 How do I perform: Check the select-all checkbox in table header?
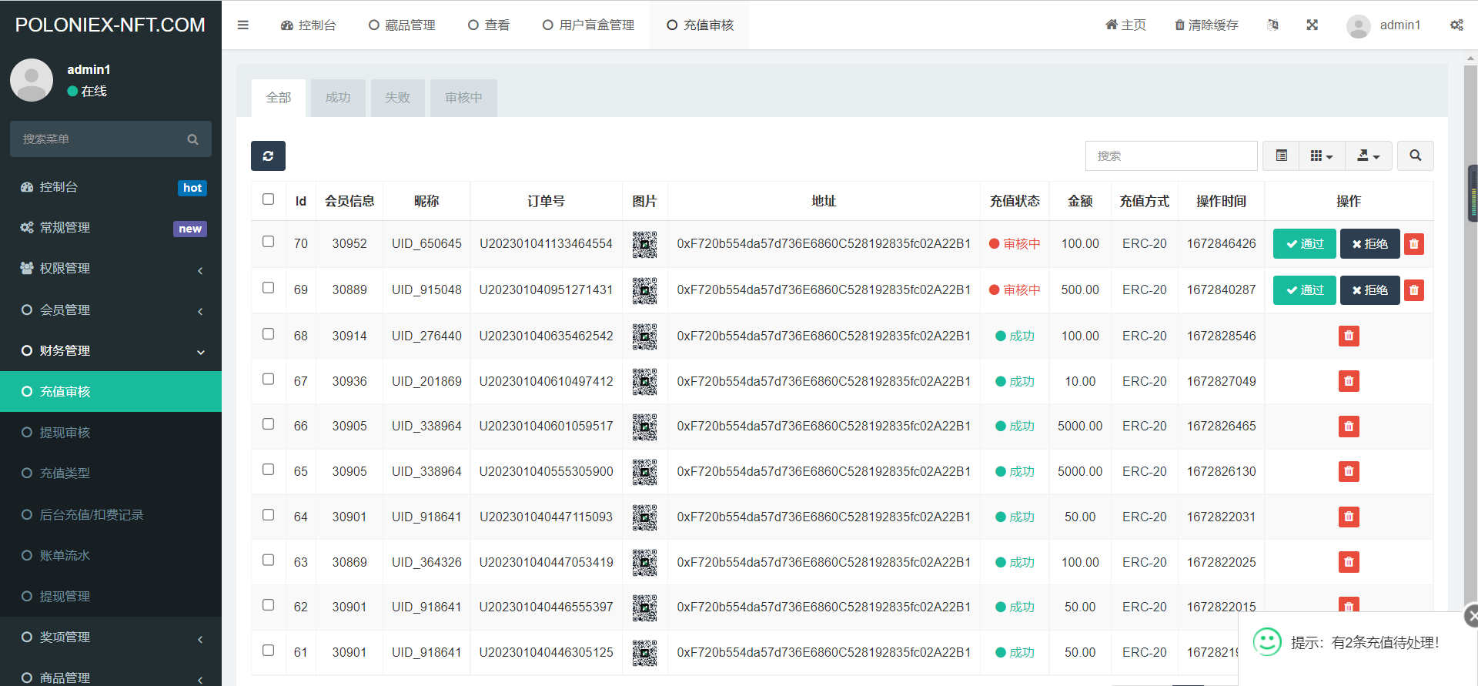point(268,199)
